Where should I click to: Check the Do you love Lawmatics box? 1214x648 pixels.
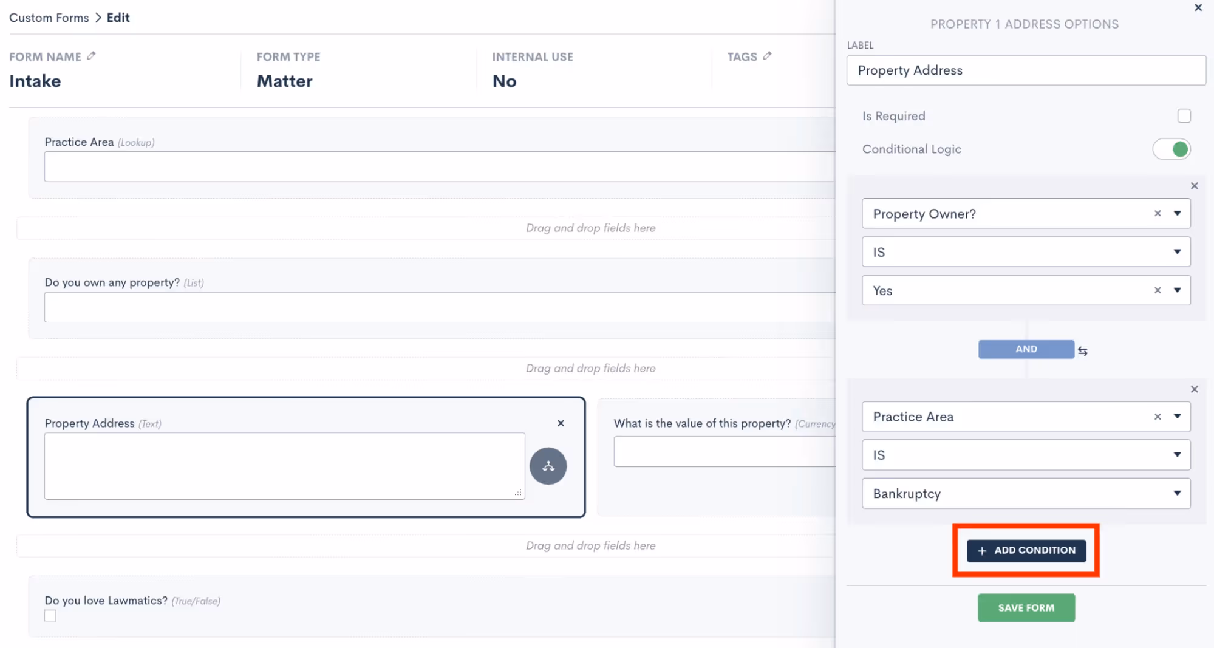50,616
